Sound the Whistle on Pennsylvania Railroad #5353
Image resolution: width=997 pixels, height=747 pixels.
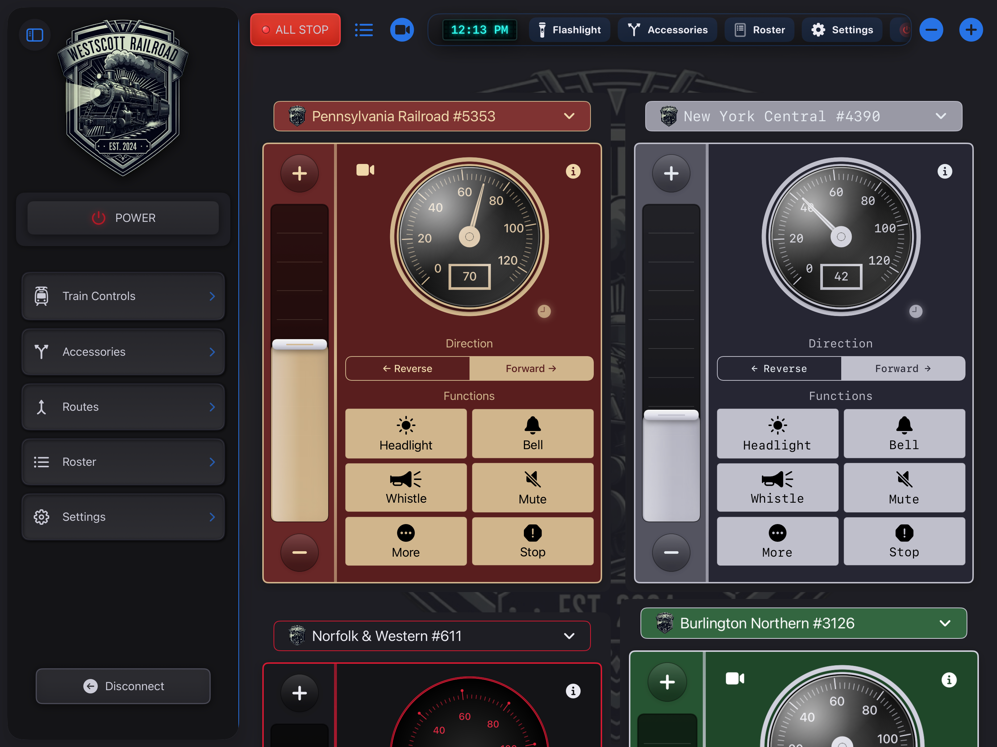point(406,488)
